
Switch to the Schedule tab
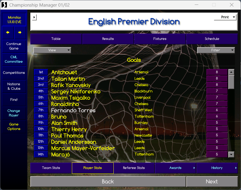click(x=212, y=39)
